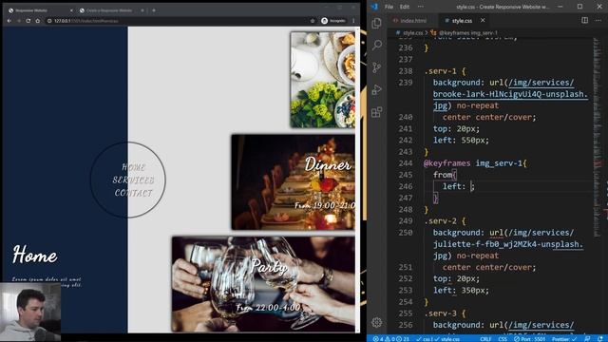The height and width of the screenshot is (342, 608).
Task: Click the .serv-1 selector on line 238
Action: pyautogui.click(x=440, y=71)
